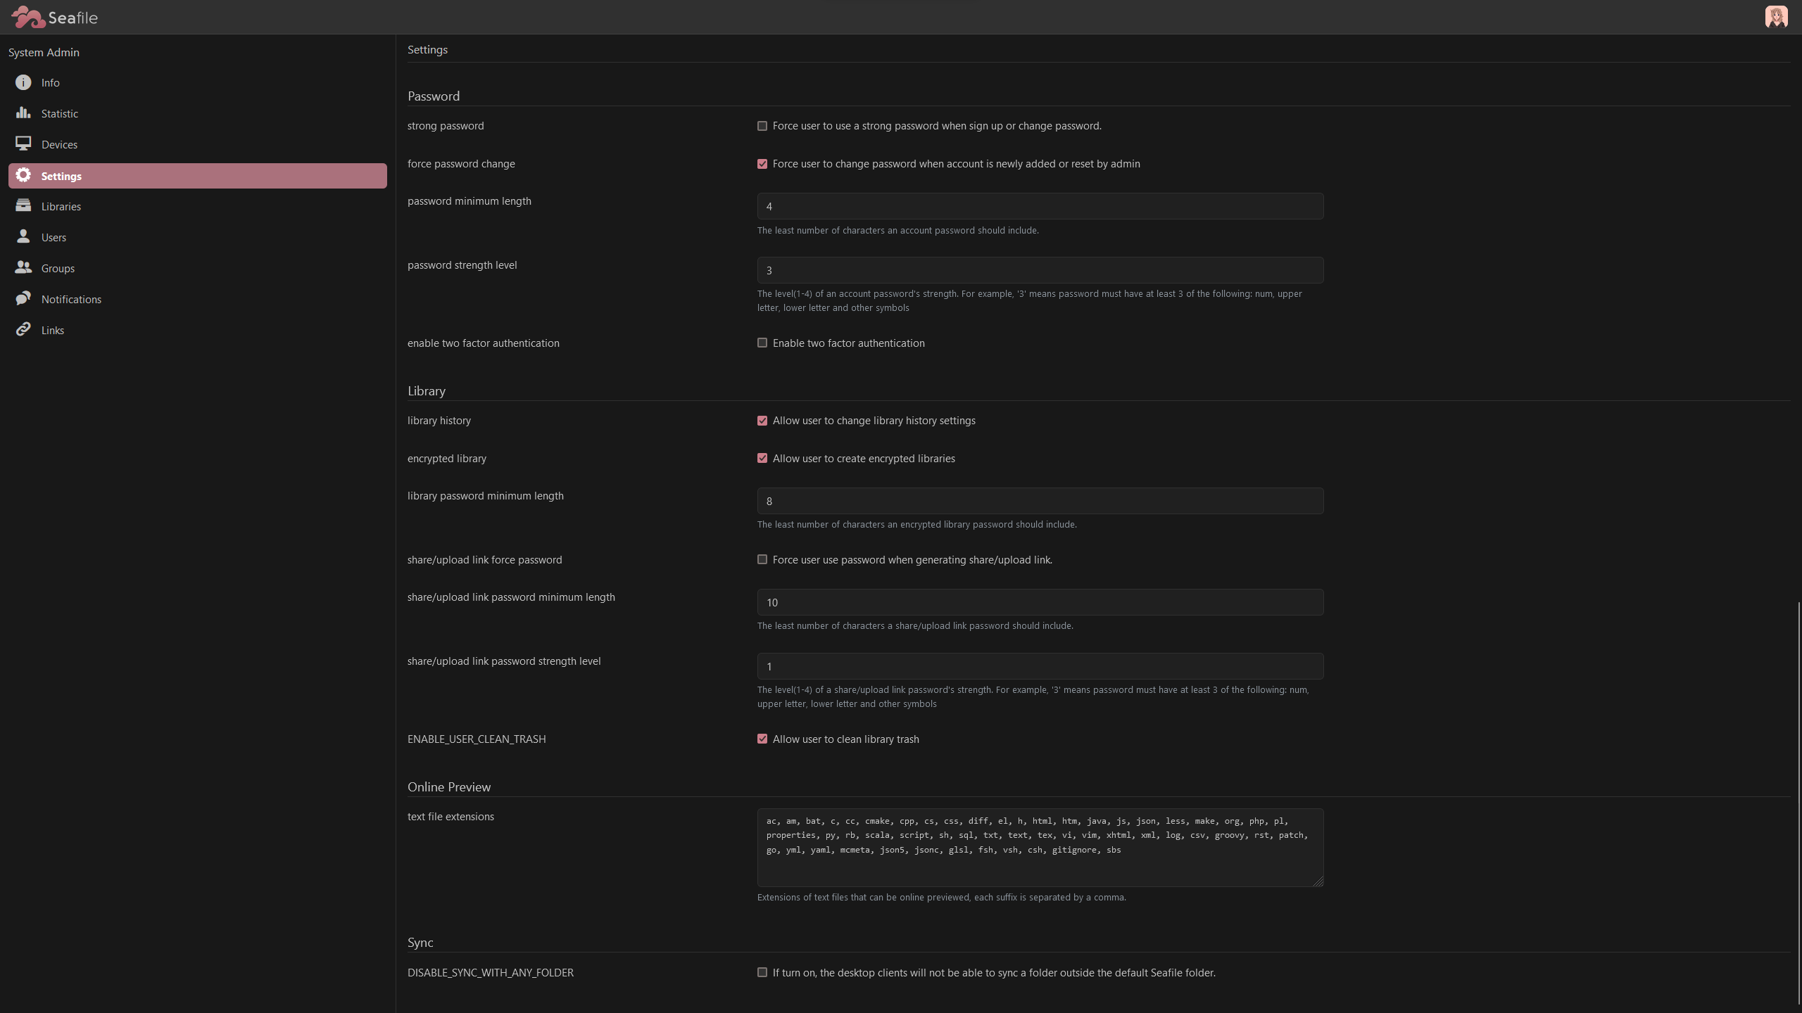The image size is (1802, 1013).
Task: Enable two factor authentication checkbox
Action: (x=762, y=343)
